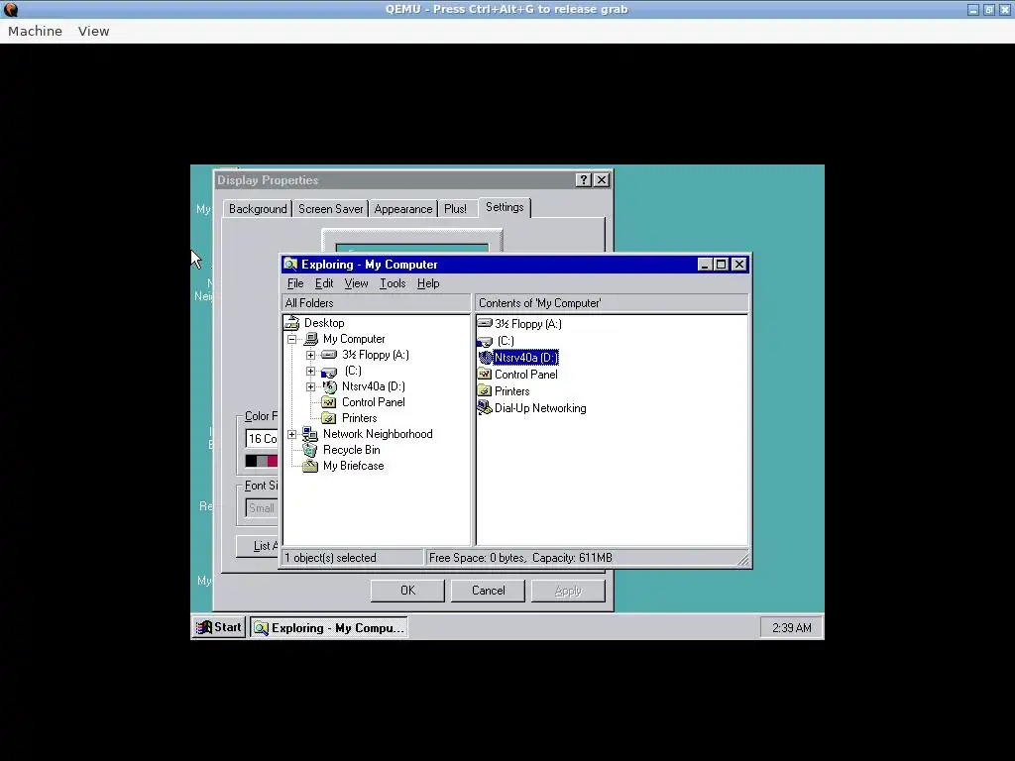Collapse the My Computer tree node
1015x761 pixels.
(292, 339)
